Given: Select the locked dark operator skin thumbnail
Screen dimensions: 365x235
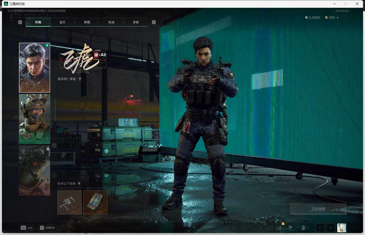Looking at the screenshot, I should 35,170.
